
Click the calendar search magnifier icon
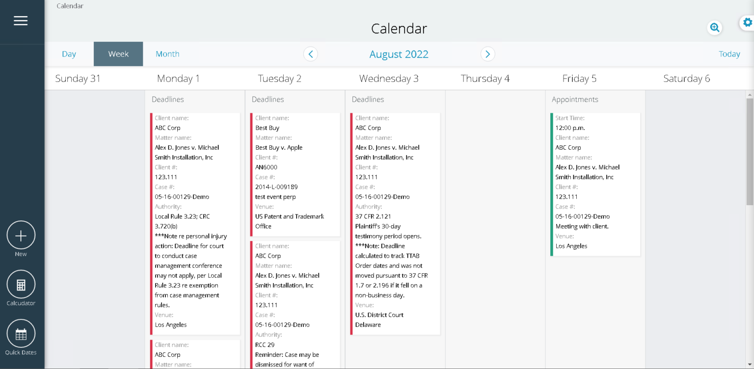[715, 28]
